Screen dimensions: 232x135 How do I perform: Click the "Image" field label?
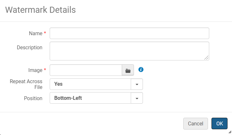click(35, 70)
